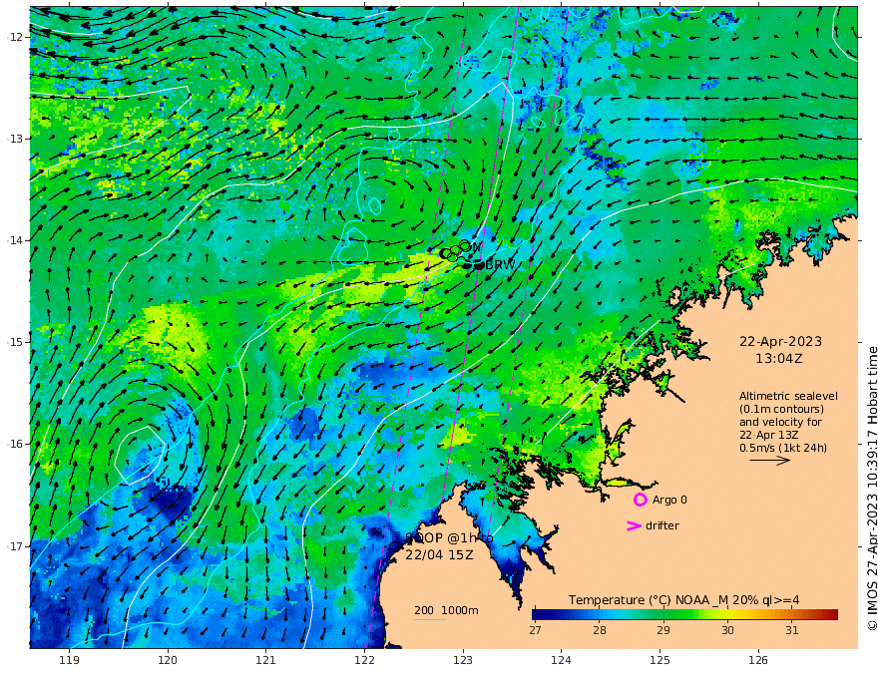The image size is (878, 678).
Task: Click the cyan 200m depth contour legend line
Action: click(x=429, y=619)
